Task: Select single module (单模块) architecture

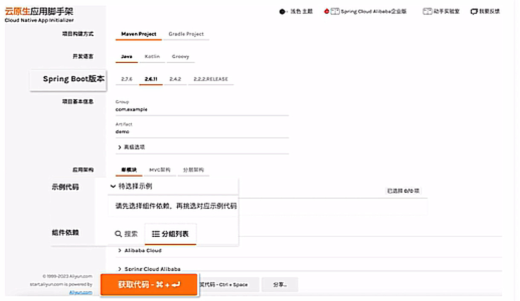Action: point(129,170)
